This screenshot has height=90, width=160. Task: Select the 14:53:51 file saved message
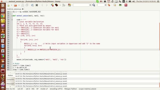click(41, 81)
